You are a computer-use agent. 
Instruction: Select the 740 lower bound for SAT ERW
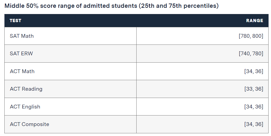coord(245,53)
